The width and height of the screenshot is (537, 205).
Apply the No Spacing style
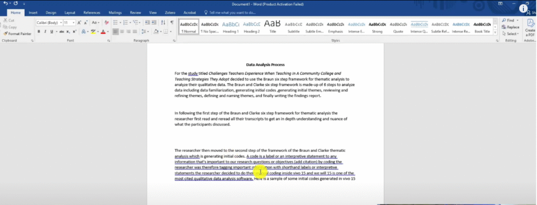pyautogui.click(x=210, y=27)
